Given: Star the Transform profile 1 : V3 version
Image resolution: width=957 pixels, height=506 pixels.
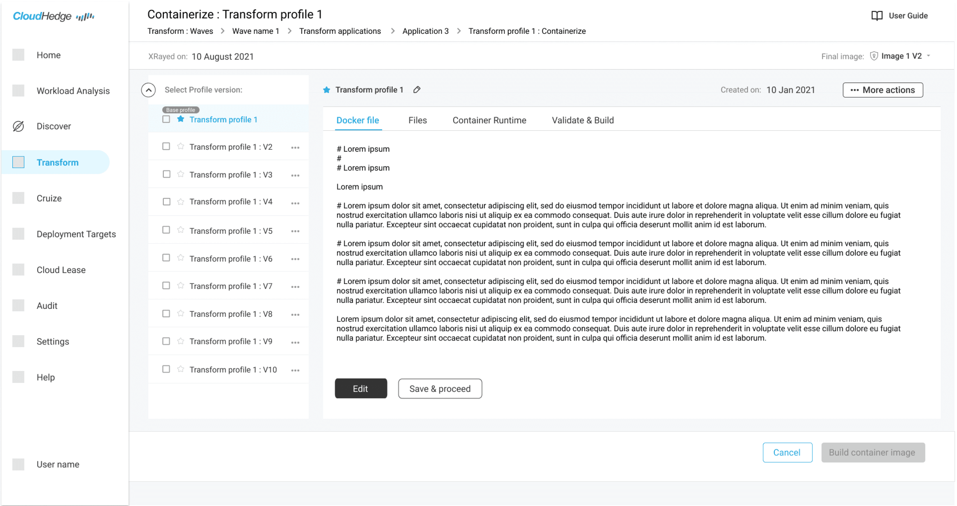Looking at the screenshot, I should click(x=180, y=174).
